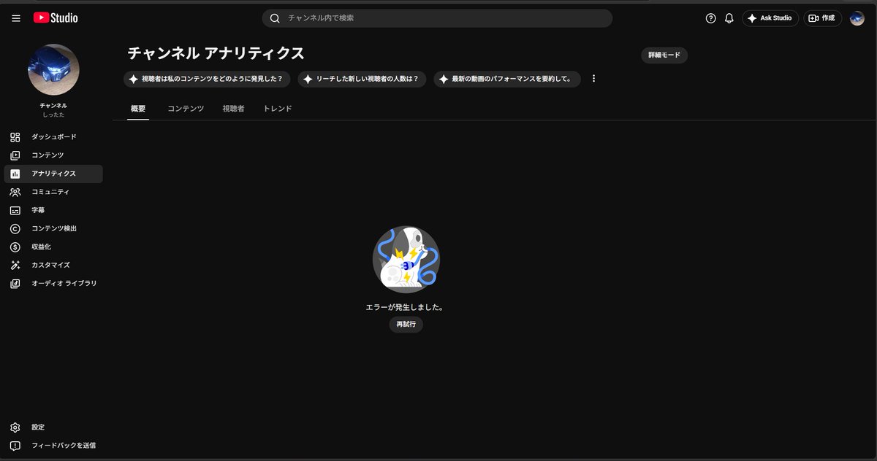Click the 詳細モード button
The image size is (877, 461).
(664, 55)
